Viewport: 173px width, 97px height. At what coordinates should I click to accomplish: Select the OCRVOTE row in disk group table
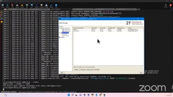[108, 31]
